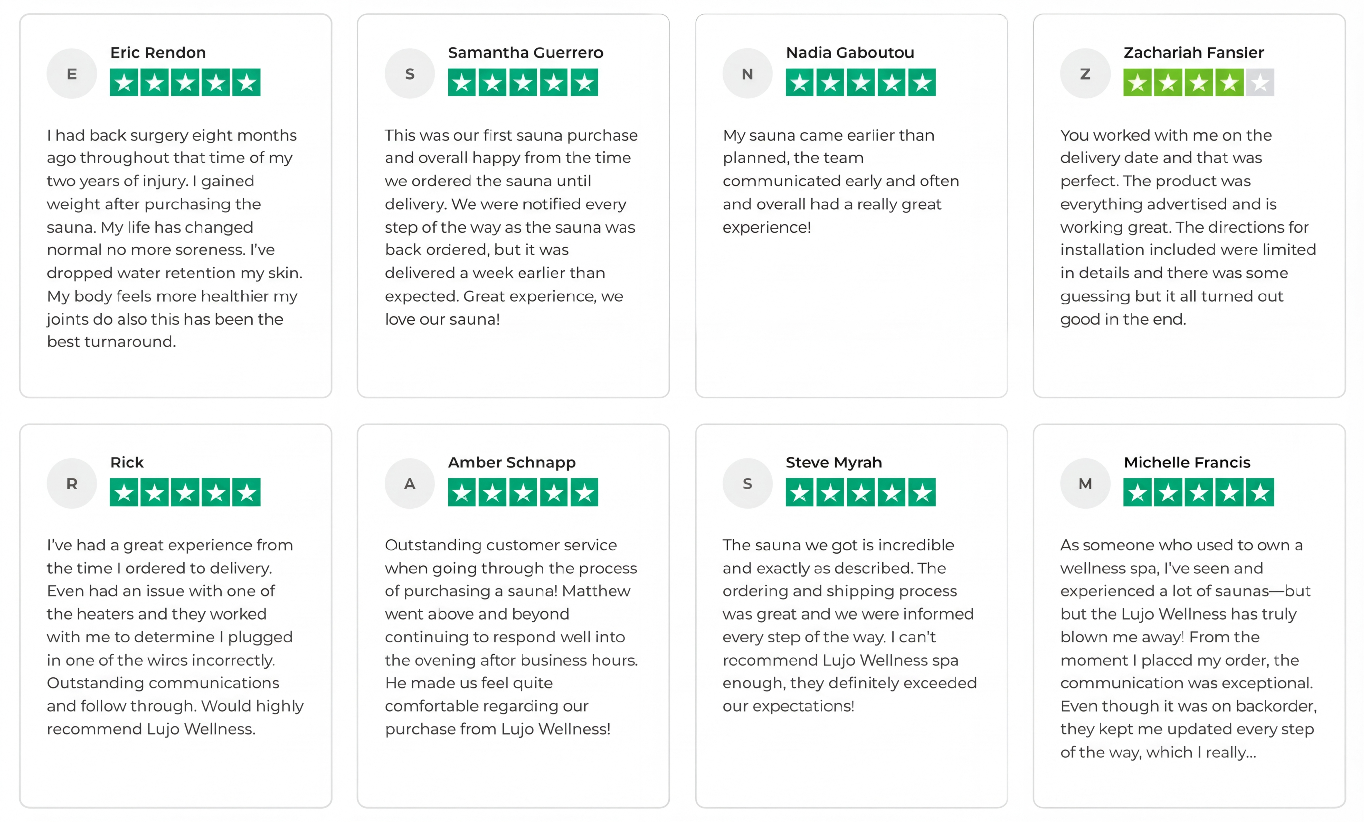Screen dimensions: 1364x822
Task: Click Nadia Gaboutou's five-star rating
Action: 860,82
